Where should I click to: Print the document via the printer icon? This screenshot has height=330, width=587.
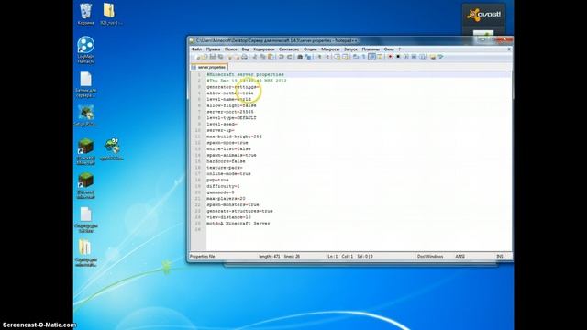click(245, 57)
